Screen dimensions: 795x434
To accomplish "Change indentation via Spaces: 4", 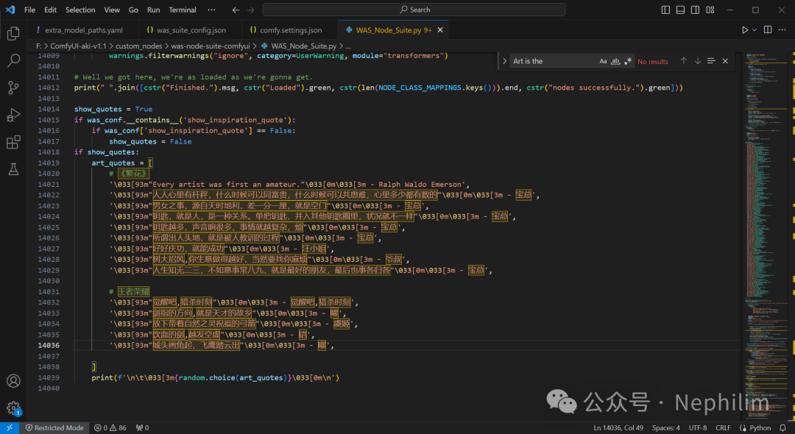I will tap(666, 427).
